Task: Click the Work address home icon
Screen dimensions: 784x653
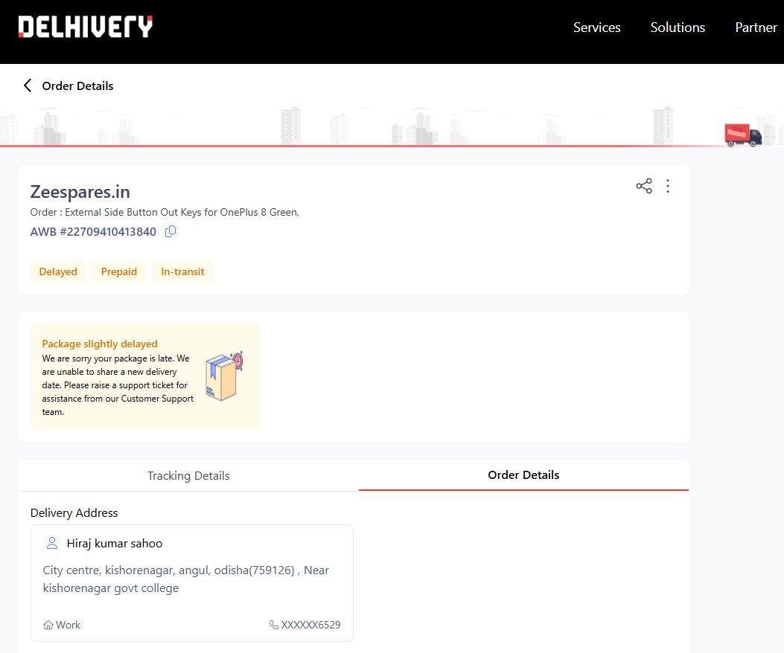Action: (48, 625)
